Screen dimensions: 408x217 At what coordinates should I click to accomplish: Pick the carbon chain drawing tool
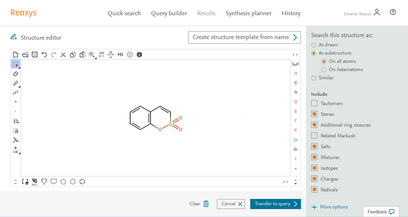[x=16, y=93]
